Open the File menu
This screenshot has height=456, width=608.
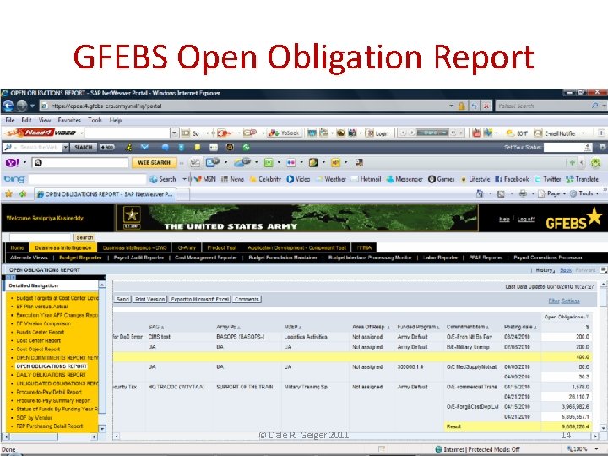[x=10, y=120]
